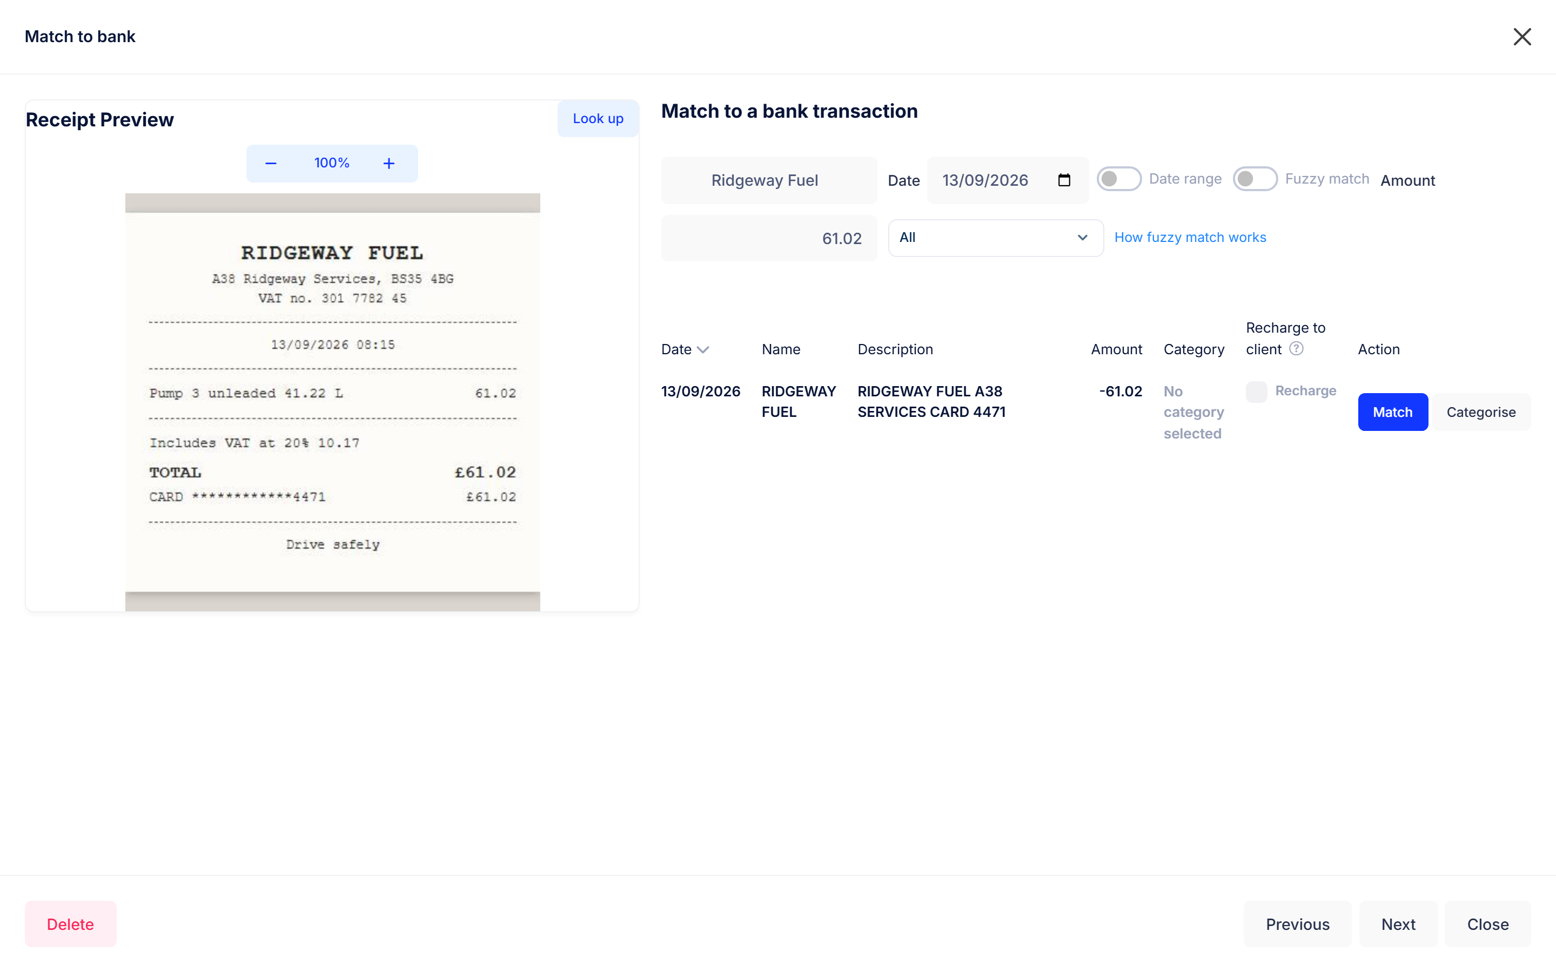Click the Name column header
The height and width of the screenshot is (972, 1556).
pyautogui.click(x=781, y=349)
